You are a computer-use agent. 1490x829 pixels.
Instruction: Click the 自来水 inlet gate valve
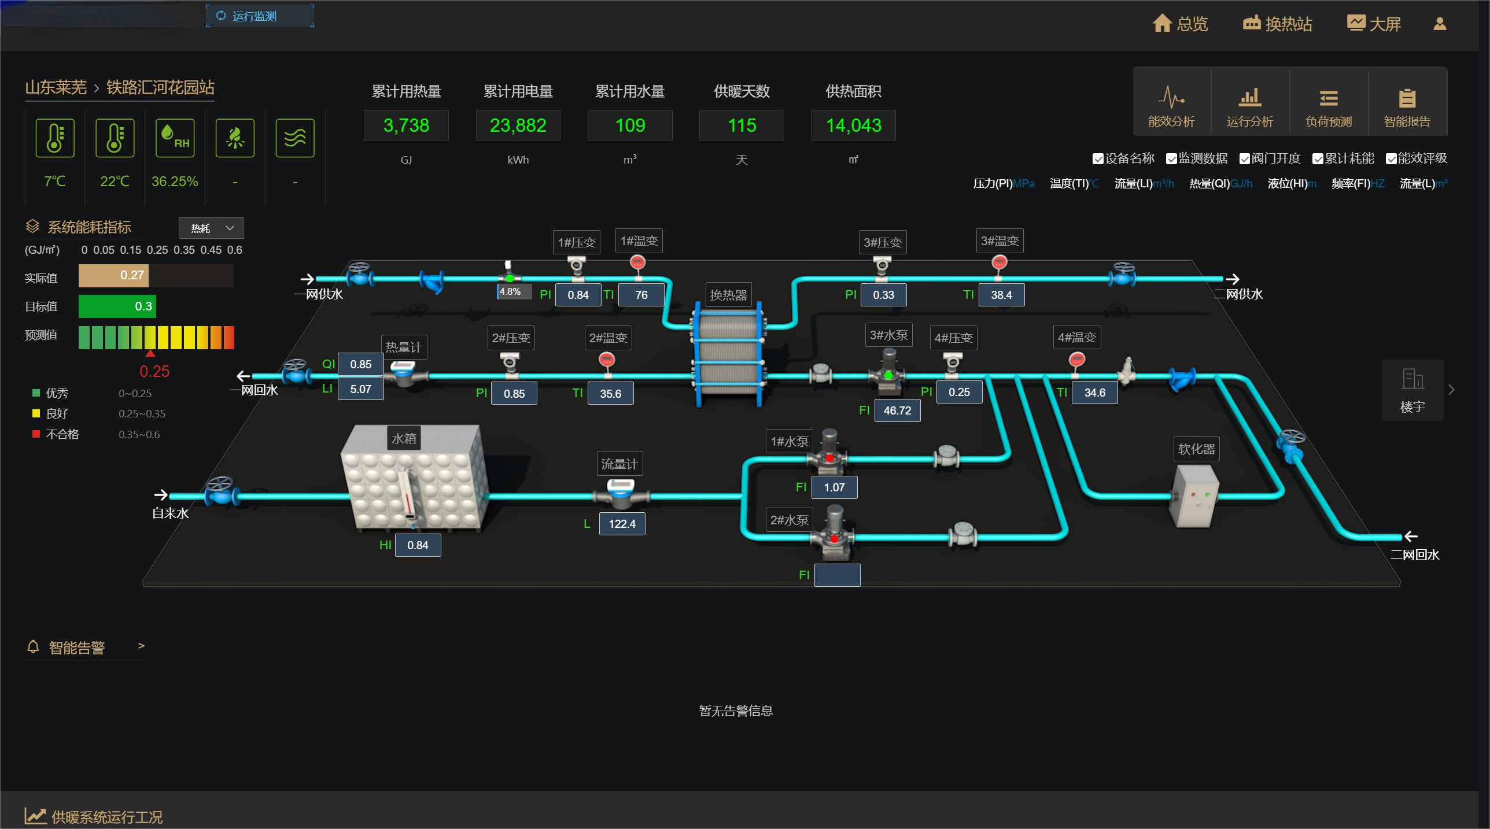click(x=221, y=490)
